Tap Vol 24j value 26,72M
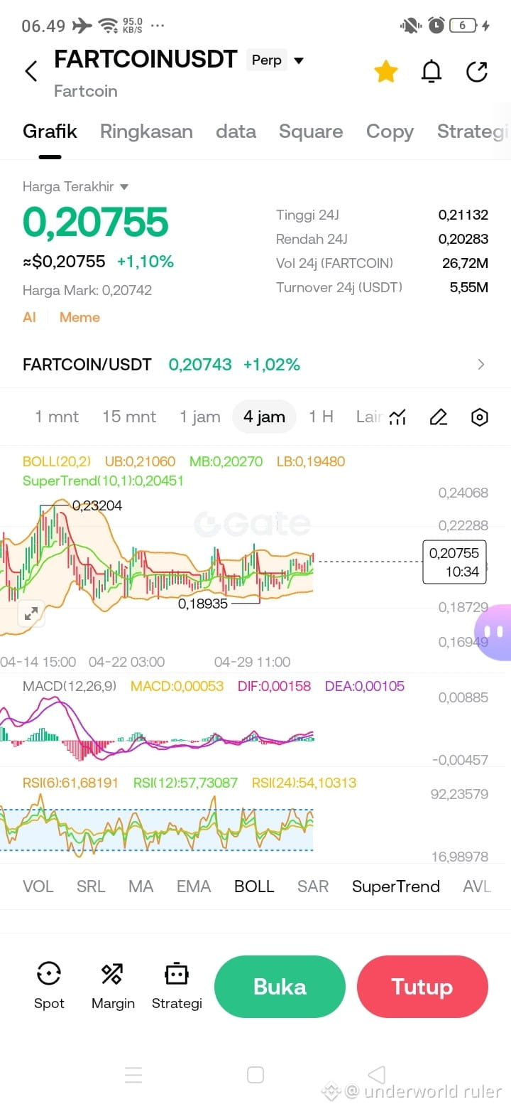 tap(466, 263)
